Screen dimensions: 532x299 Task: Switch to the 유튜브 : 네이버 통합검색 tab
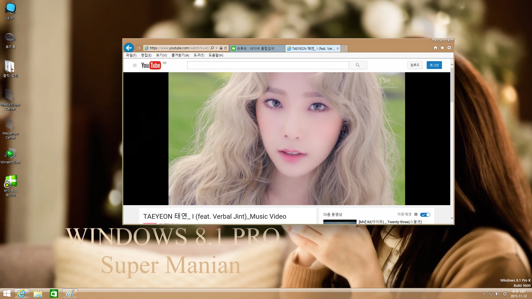click(x=257, y=48)
